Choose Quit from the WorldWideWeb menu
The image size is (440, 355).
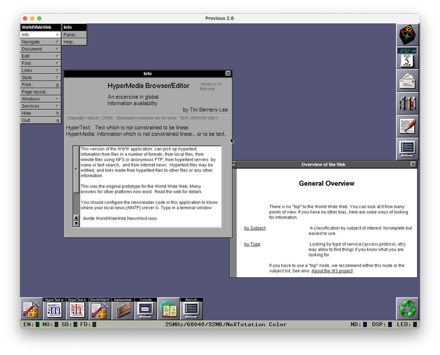[40, 120]
